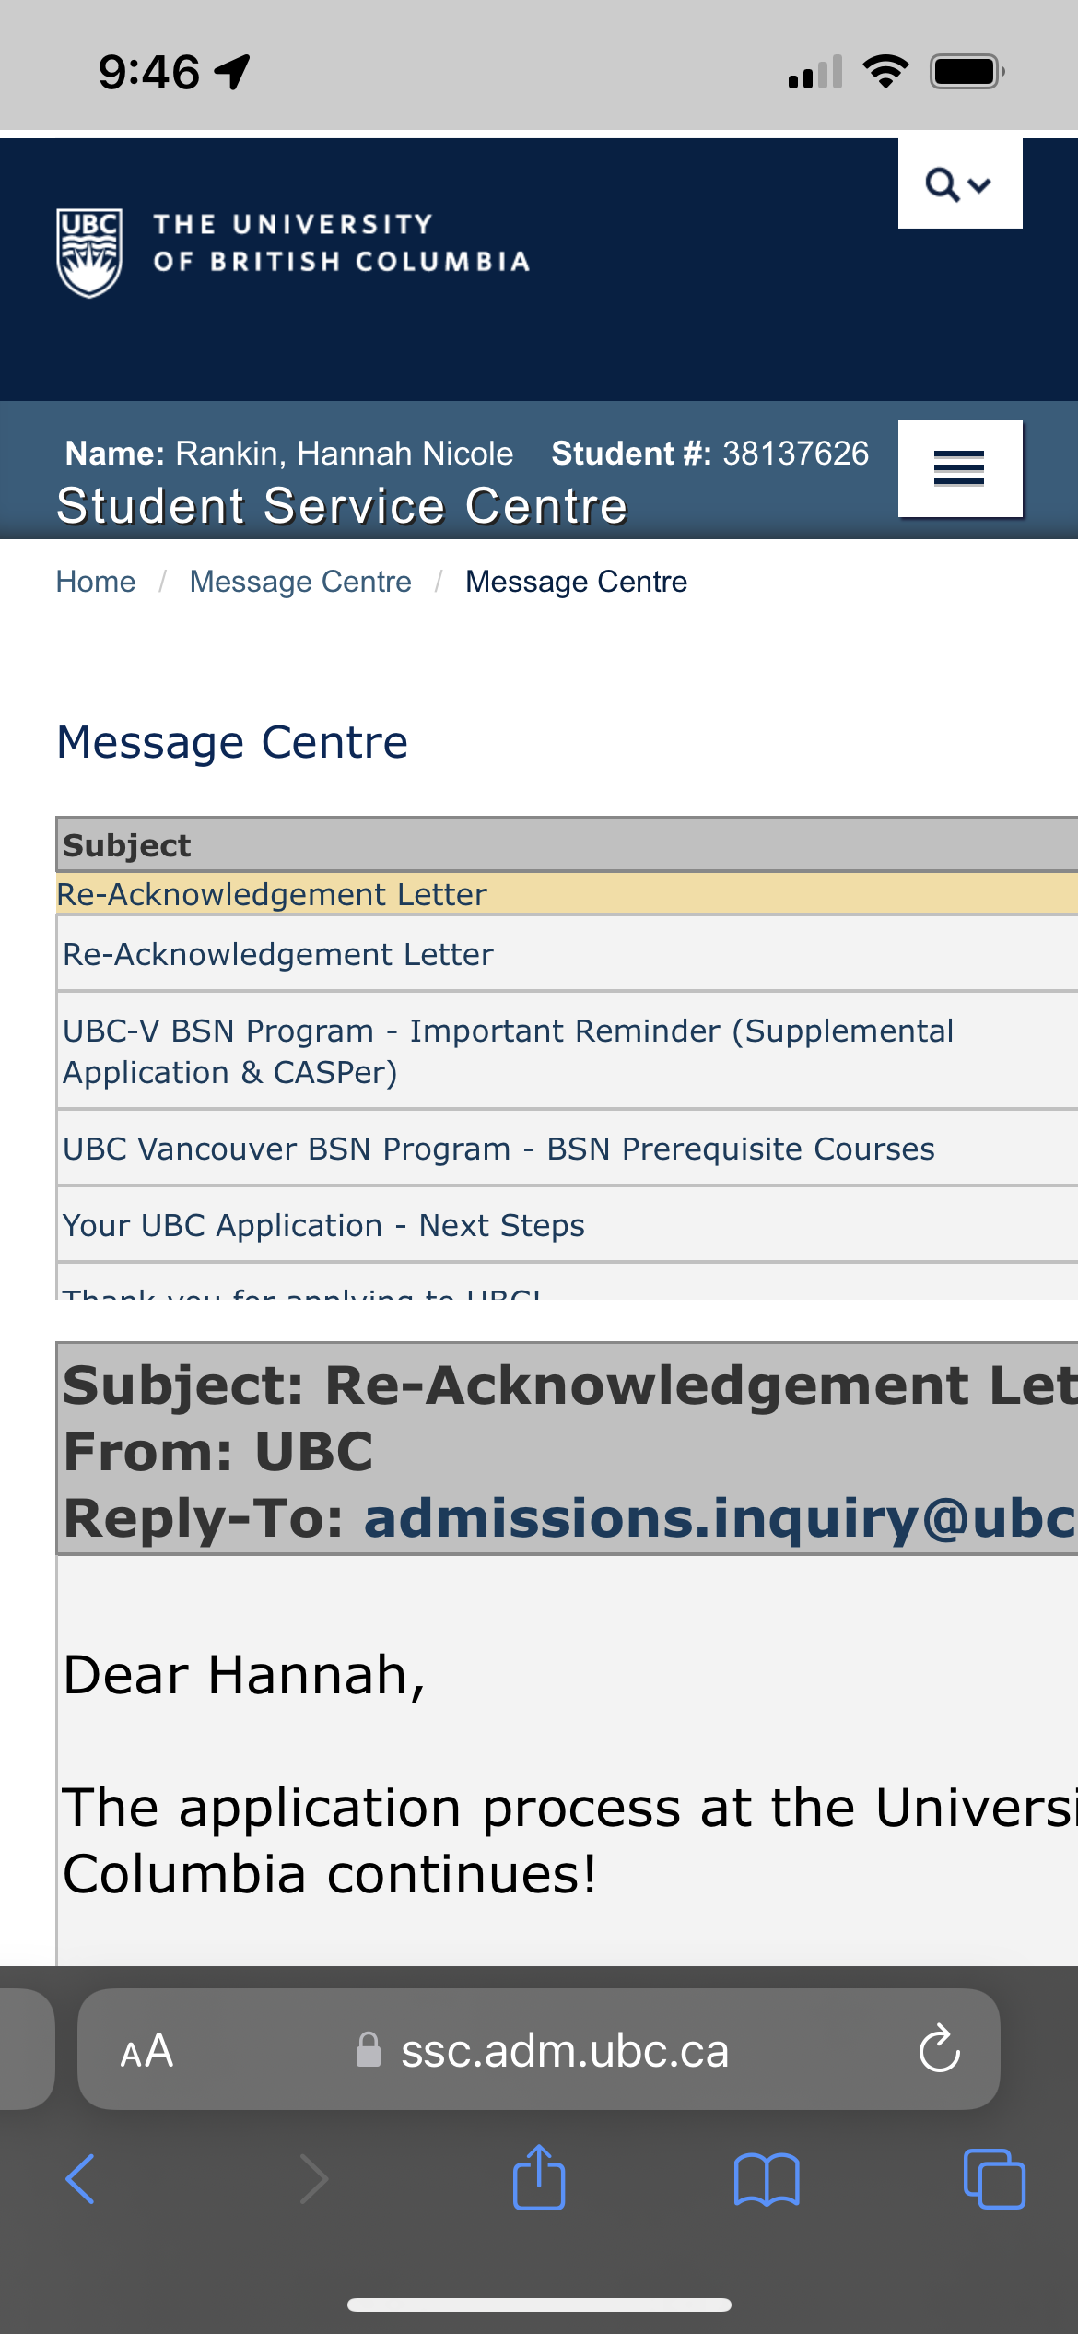Tap the Safari forward arrow
The height and width of the screenshot is (2334, 1078).
pyautogui.click(x=314, y=2179)
